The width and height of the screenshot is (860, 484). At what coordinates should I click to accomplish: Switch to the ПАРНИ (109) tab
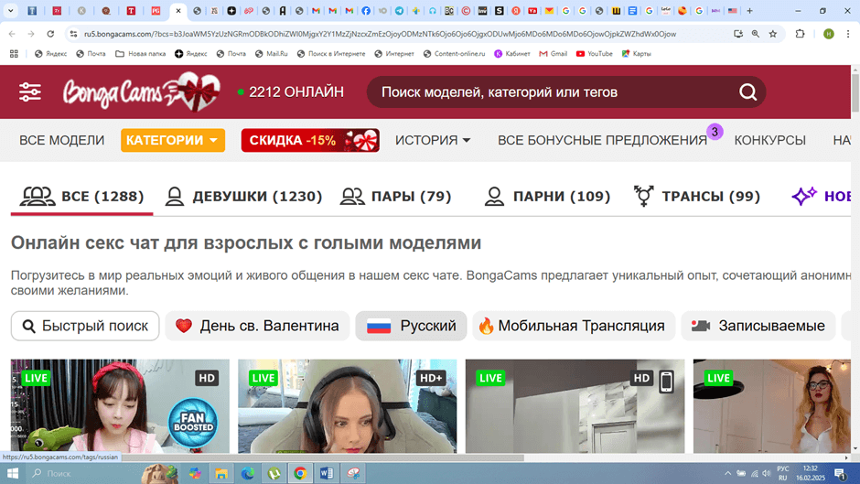click(x=547, y=197)
